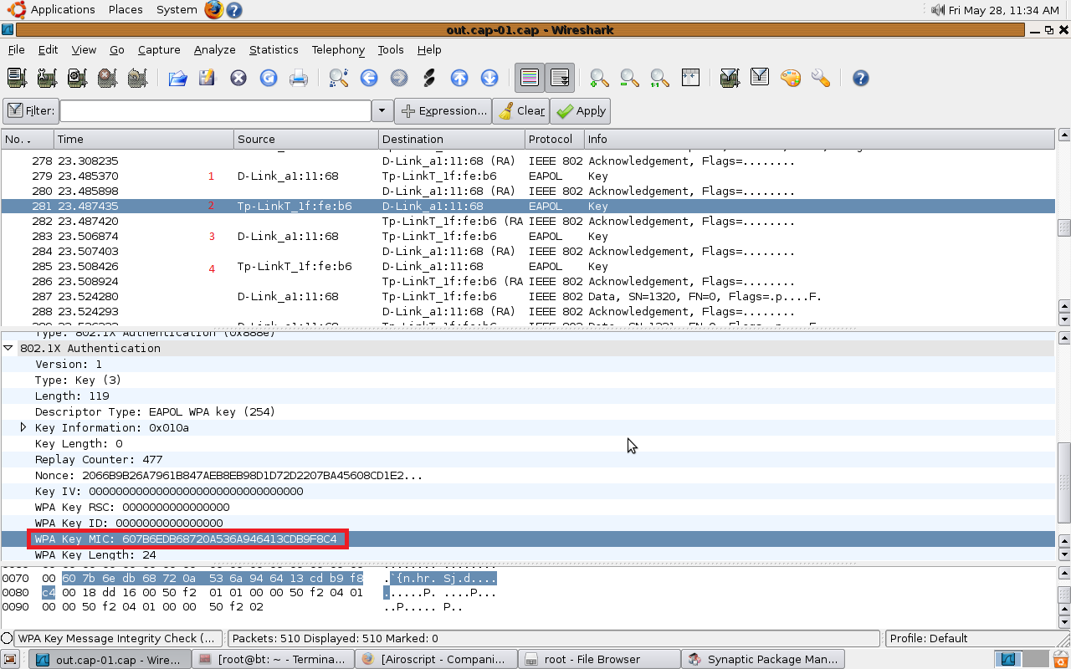
Task: Open preferences wrench icon
Action: 820,78
